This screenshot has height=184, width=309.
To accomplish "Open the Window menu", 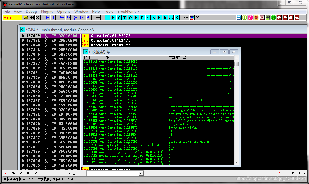I will click(81, 11).
